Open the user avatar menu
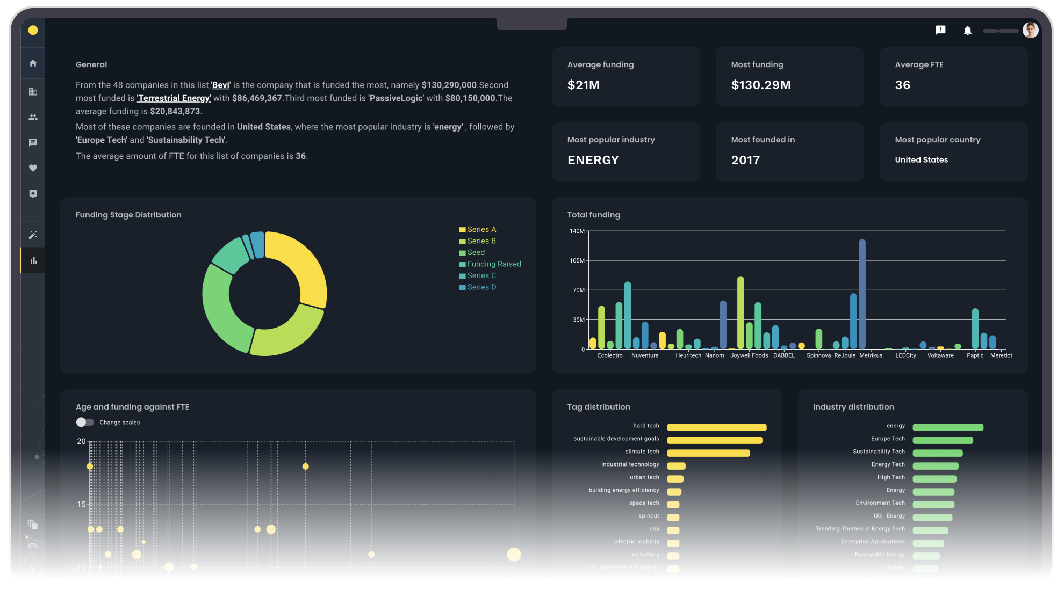The width and height of the screenshot is (1064, 611). pos(1030,30)
